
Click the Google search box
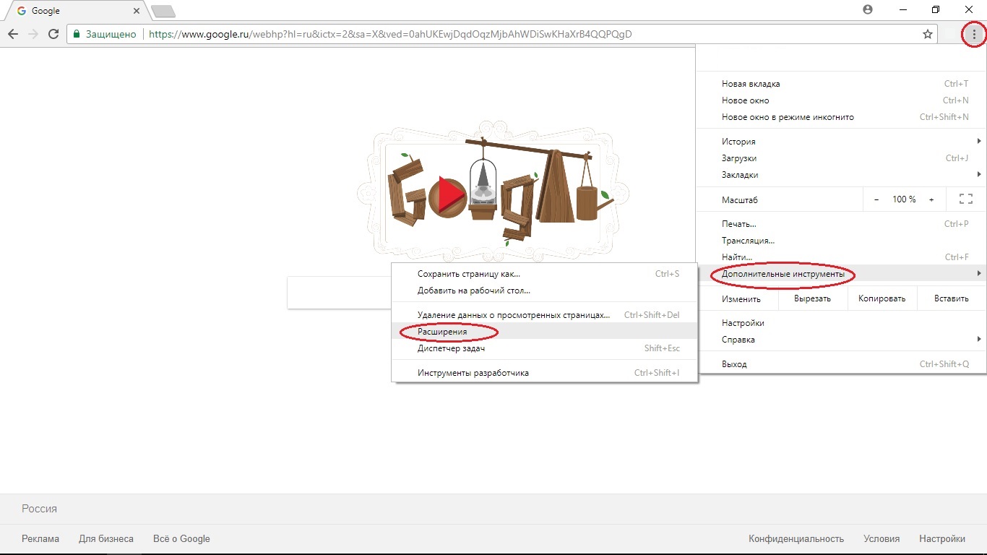click(x=340, y=293)
